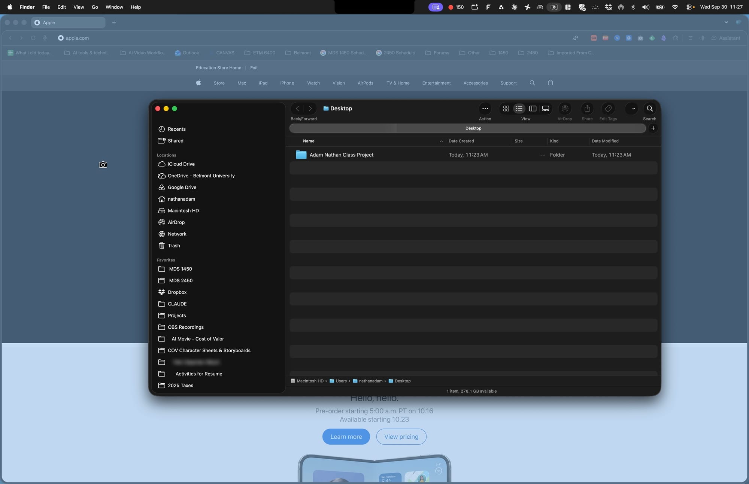Image resolution: width=749 pixels, height=484 pixels.
Task: Open Edit Tags in Finder toolbar
Action: [x=608, y=109]
